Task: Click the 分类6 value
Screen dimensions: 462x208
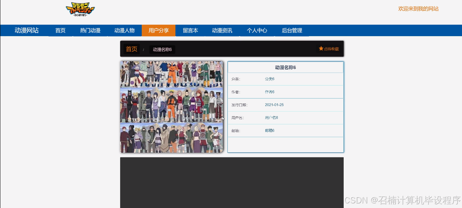Action: click(x=270, y=79)
